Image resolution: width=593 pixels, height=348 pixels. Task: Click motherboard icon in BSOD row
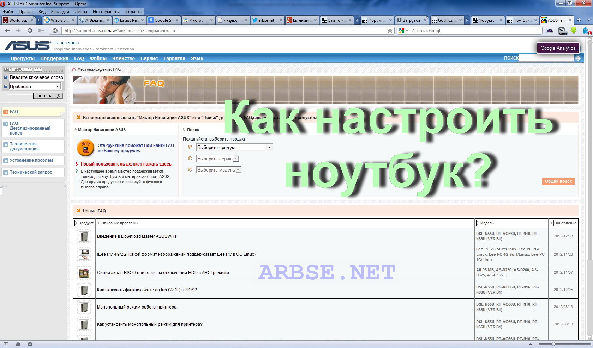tap(84, 273)
